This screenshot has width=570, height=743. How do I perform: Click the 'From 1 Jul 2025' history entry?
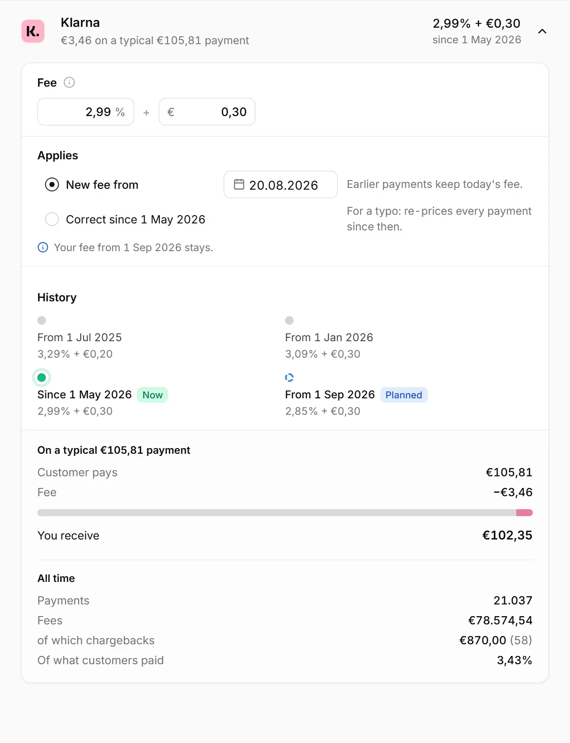[x=80, y=337]
